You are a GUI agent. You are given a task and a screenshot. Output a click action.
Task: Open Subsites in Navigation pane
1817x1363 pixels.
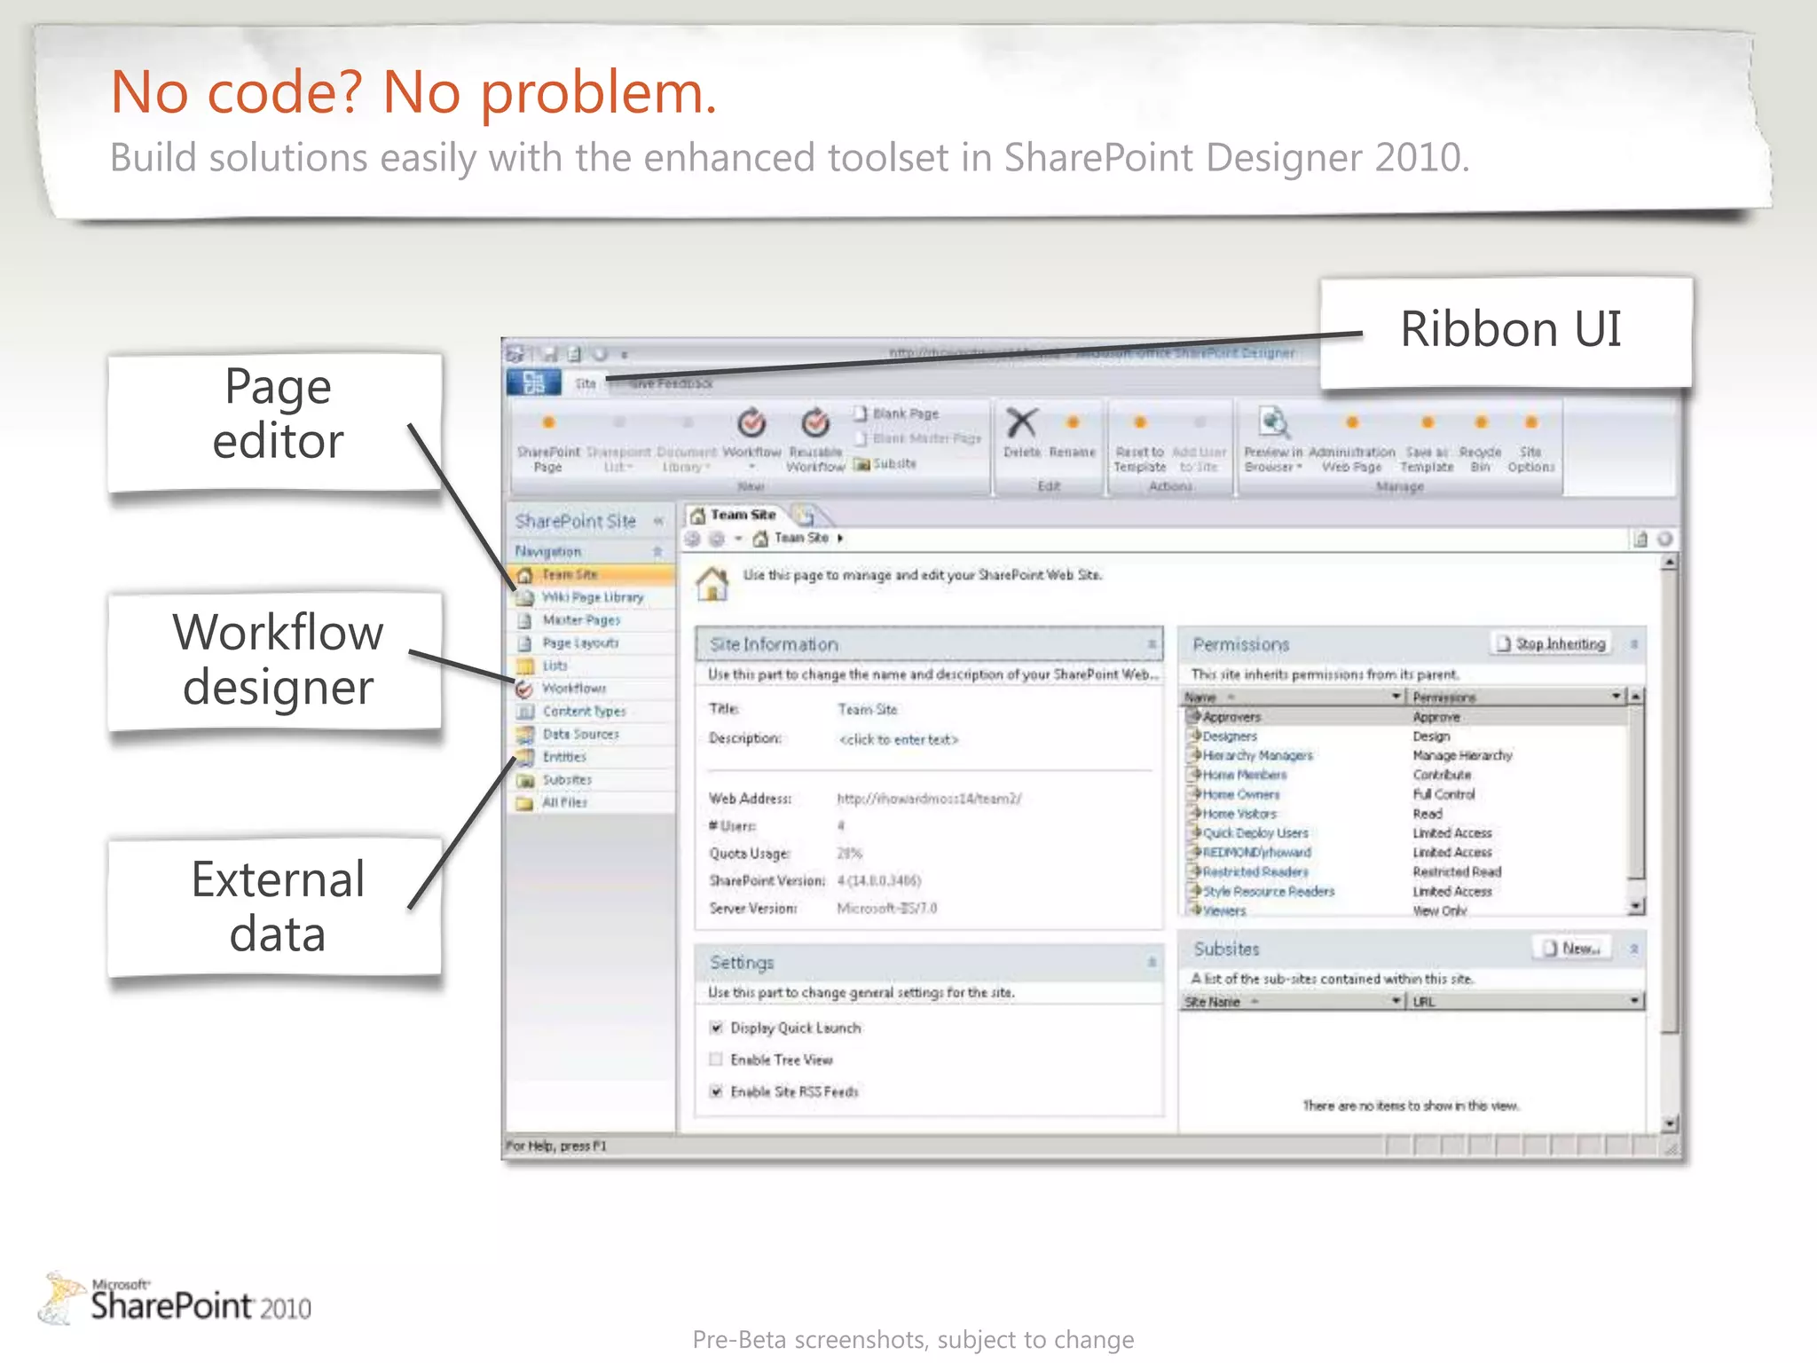point(593,779)
